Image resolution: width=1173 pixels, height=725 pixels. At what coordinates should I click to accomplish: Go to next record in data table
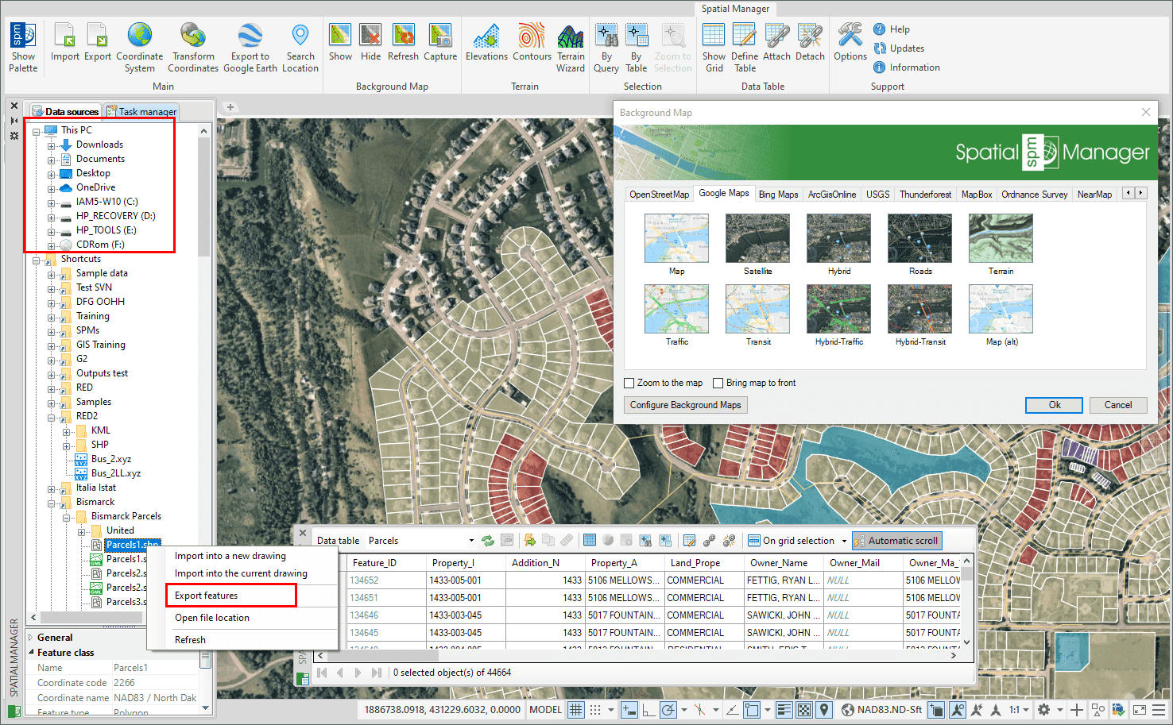tap(358, 673)
